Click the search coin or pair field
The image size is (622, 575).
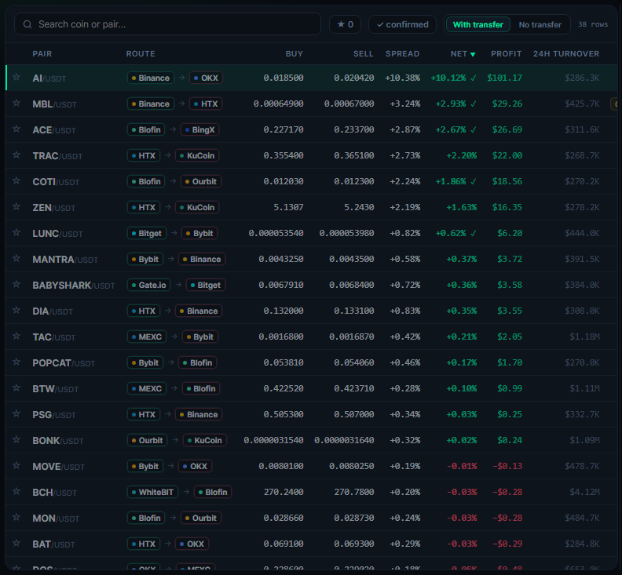pos(167,24)
